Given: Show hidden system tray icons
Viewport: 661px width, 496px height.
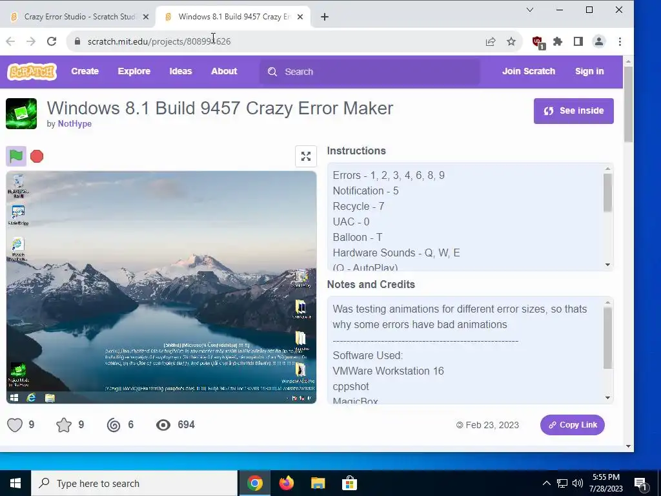Looking at the screenshot, I should [x=546, y=483].
